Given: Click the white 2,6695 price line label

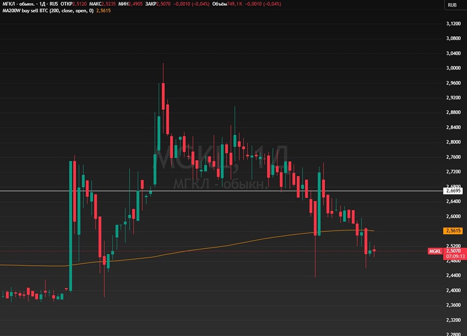Looking at the screenshot, I should click(x=453, y=191).
